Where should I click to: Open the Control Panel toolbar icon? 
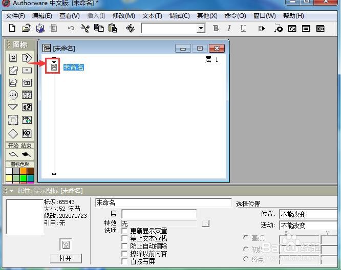279,28
